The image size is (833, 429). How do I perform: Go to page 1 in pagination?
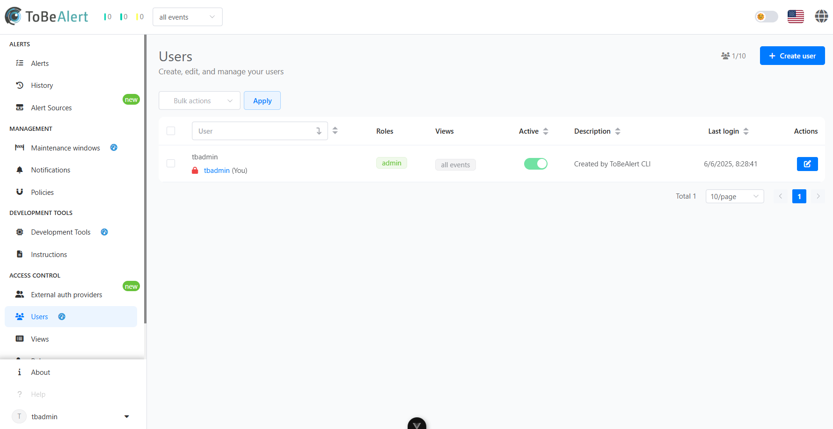(x=799, y=196)
